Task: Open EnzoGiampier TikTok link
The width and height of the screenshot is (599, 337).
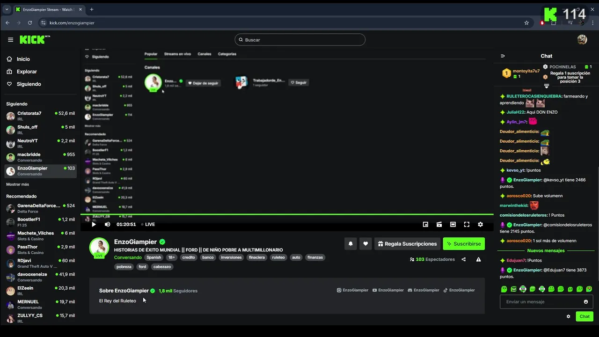Action: click(459, 290)
